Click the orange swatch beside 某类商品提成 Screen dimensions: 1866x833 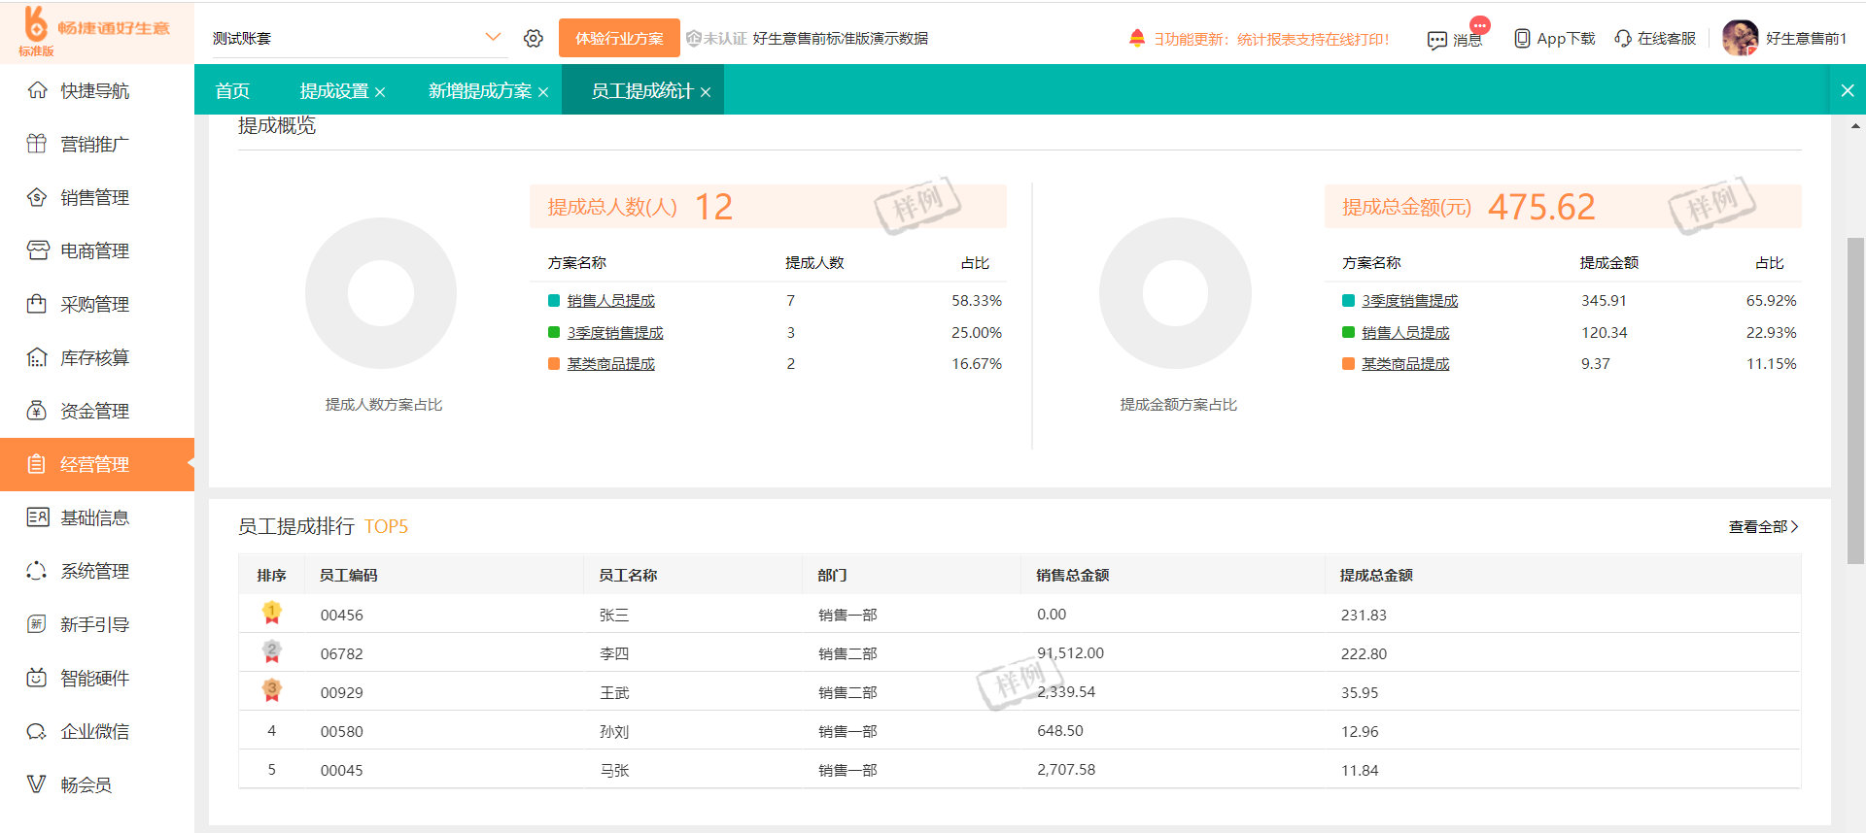pyautogui.click(x=554, y=363)
